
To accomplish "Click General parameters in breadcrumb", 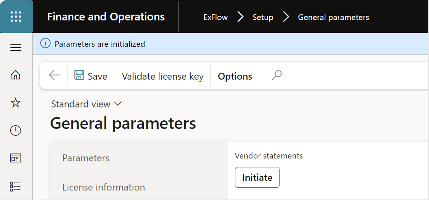I will [x=333, y=17].
